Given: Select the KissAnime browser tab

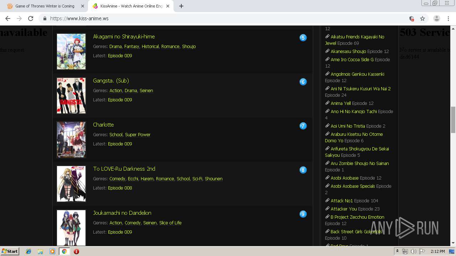Looking at the screenshot, I should tap(130, 6).
